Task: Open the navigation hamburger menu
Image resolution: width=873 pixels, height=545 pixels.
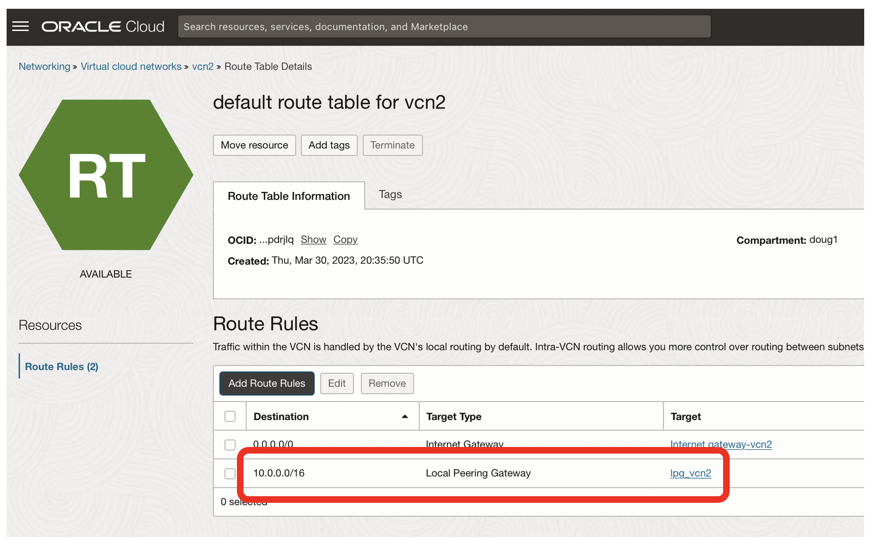Action: pos(20,26)
